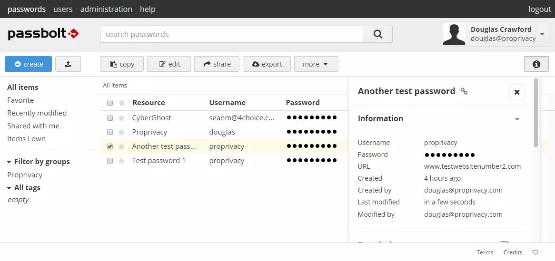
Task: Copy hidden password in CyberGhost row
Action: (x=311, y=118)
